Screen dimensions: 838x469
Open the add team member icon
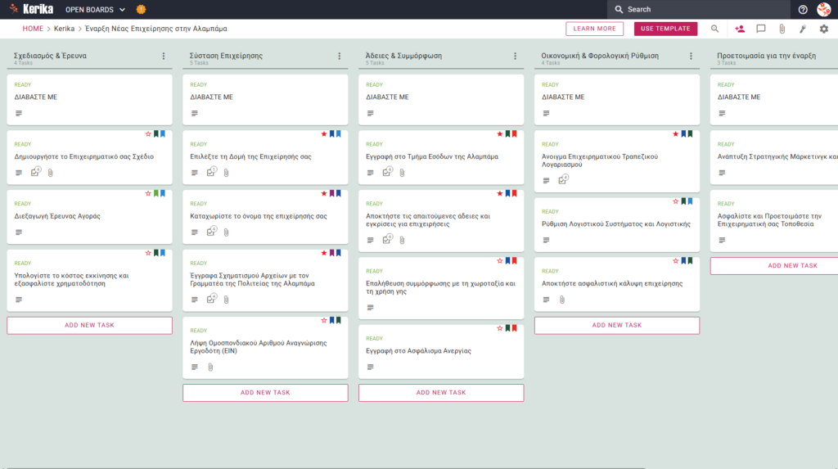tap(740, 29)
